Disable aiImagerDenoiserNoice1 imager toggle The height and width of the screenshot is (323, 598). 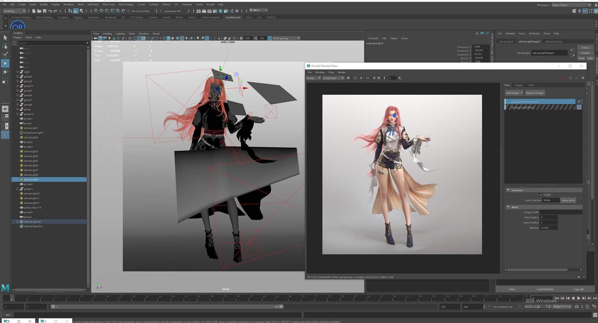(x=579, y=102)
